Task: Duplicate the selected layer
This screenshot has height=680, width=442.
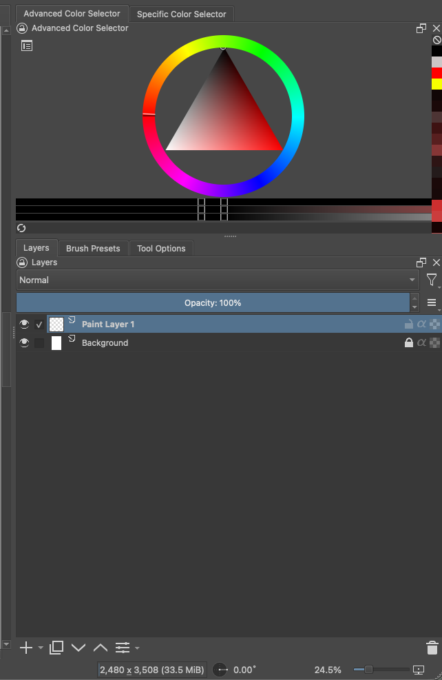Action: click(56, 648)
